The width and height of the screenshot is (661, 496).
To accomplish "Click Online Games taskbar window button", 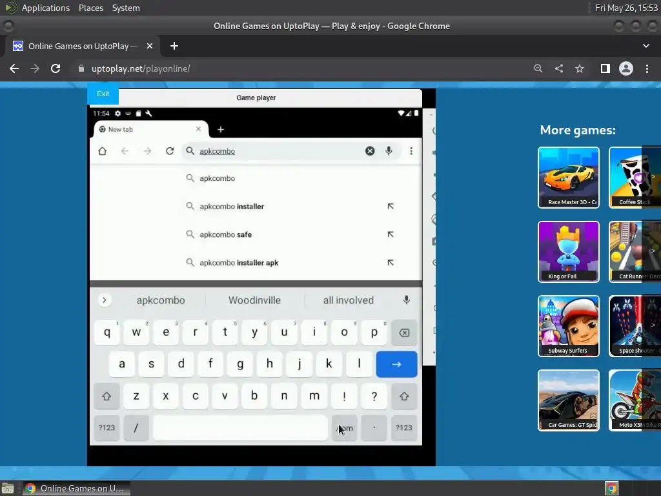I will coord(76,488).
